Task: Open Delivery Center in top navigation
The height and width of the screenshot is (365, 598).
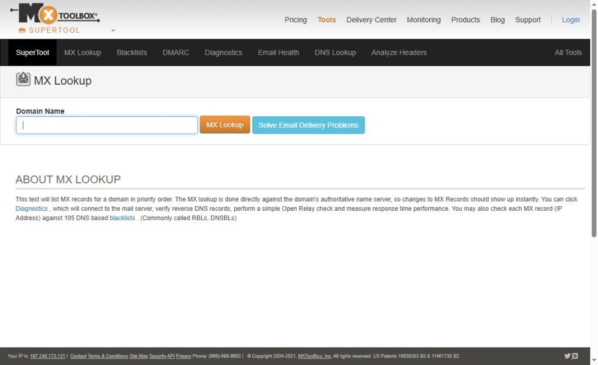Action: click(371, 20)
